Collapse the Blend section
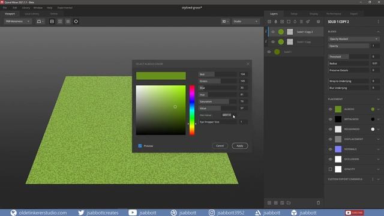384x216 pixels. point(378,32)
